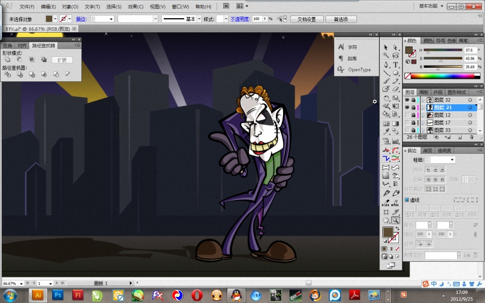This screenshot has height=303, width=485.
Task: Open the 基本 brush definition dropdown
Action: click(x=199, y=19)
